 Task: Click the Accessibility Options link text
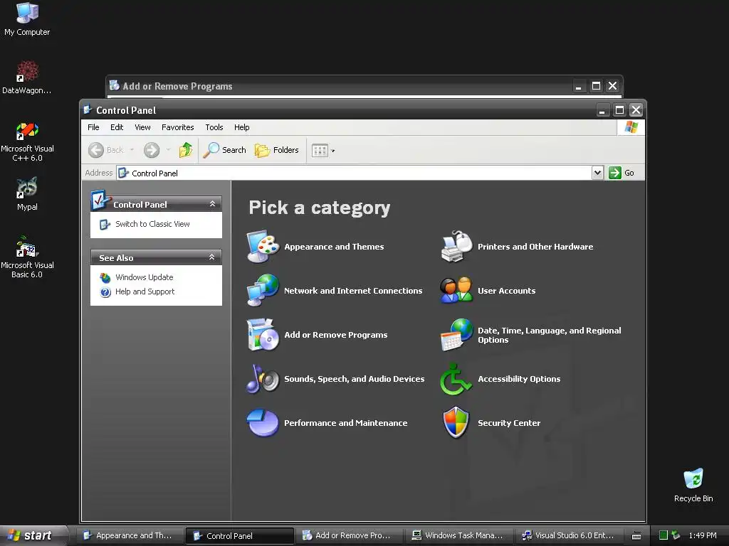point(519,379)
